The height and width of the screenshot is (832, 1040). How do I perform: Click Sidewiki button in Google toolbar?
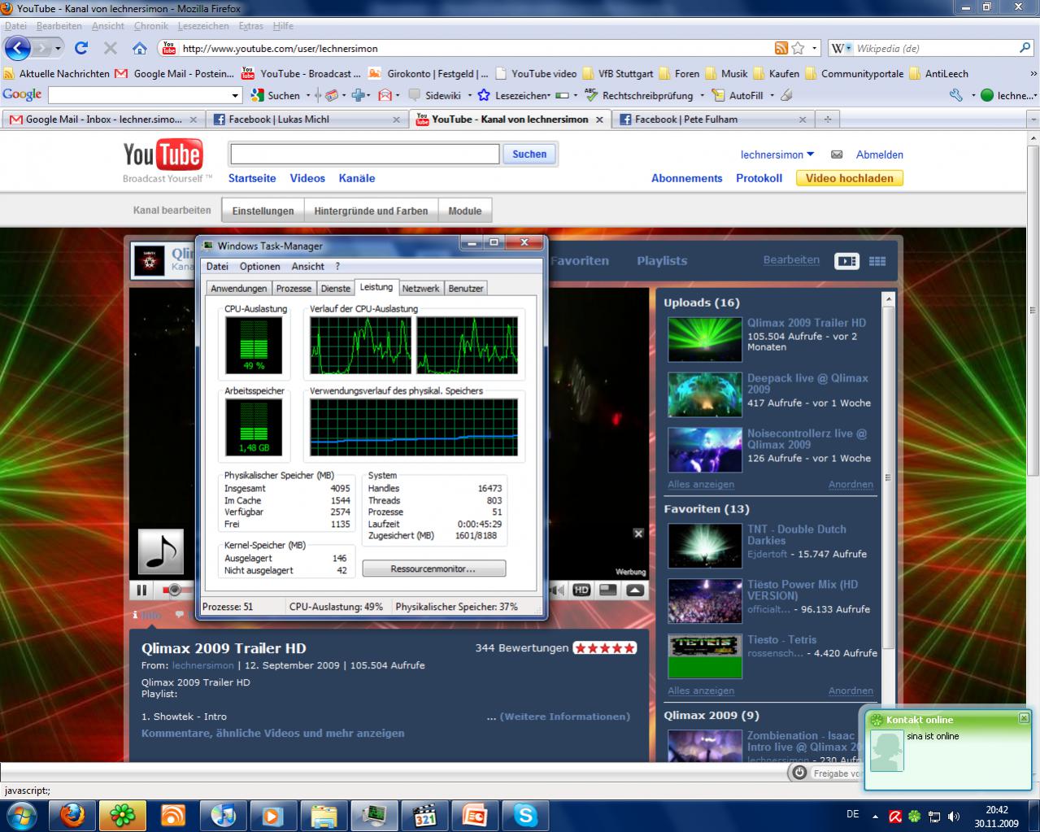click(x=435, y=95)
